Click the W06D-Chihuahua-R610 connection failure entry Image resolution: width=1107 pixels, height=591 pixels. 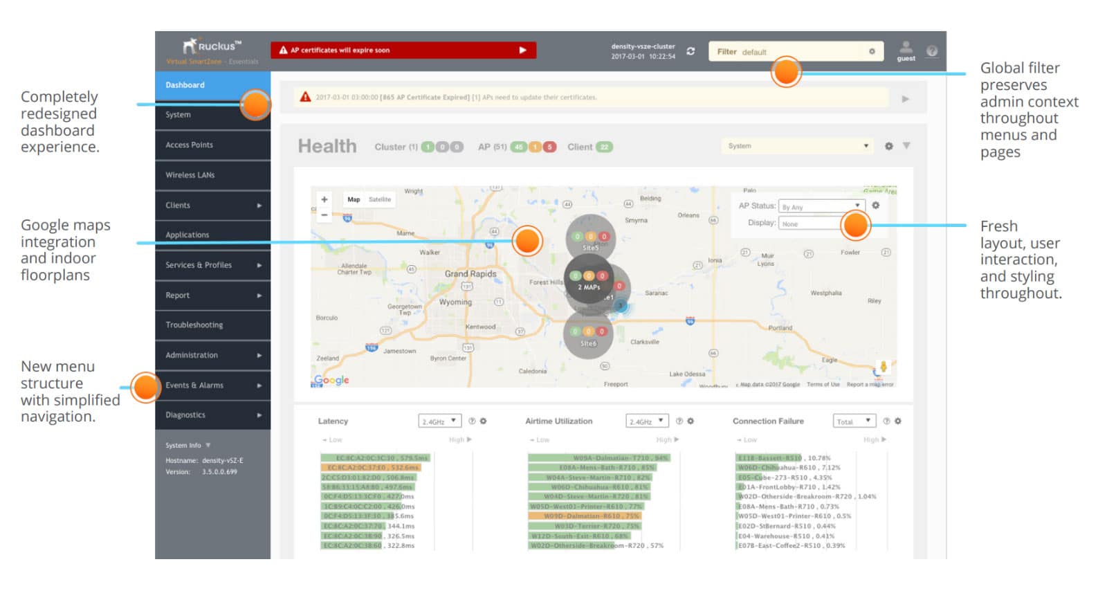788,468
